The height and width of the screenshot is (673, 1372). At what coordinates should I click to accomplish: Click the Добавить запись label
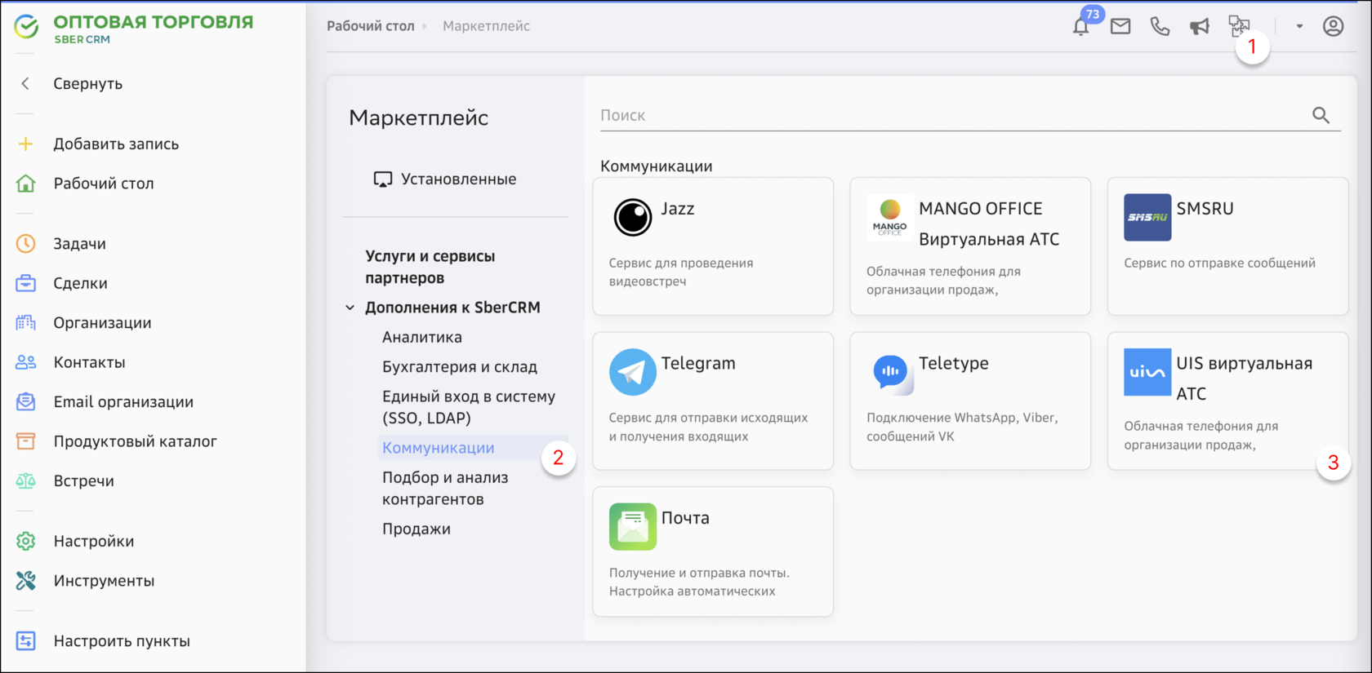116,144
